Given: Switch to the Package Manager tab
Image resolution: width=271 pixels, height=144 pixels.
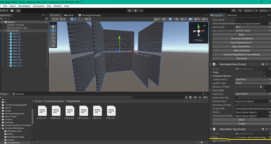Looking at the screenshot, I should (x=90, y=15).
